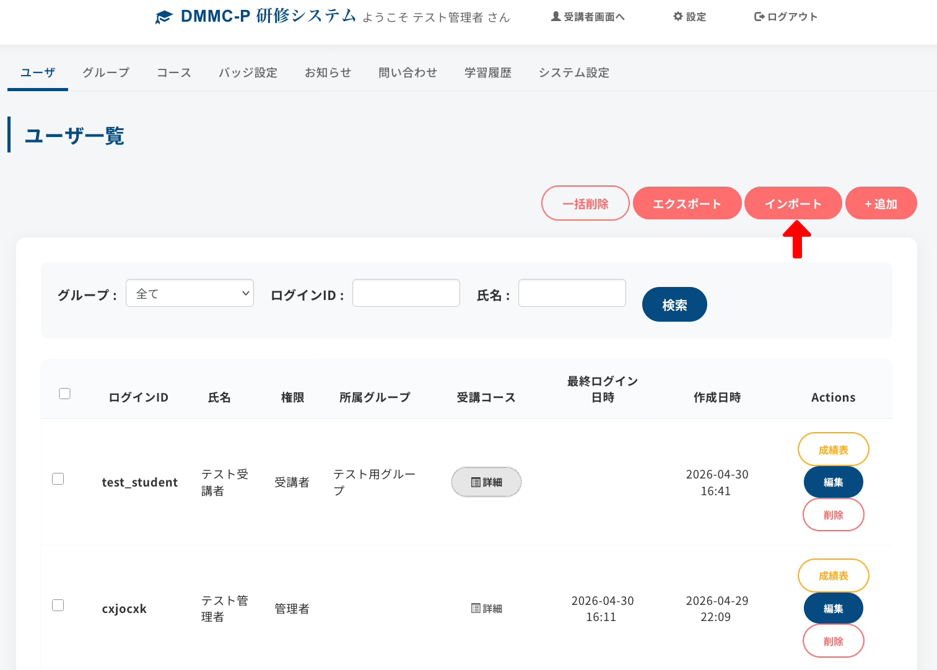Viewport: 937px width, 670px height.
Task: Click the logout arrow icon
Action: click(x=759, y=17)
